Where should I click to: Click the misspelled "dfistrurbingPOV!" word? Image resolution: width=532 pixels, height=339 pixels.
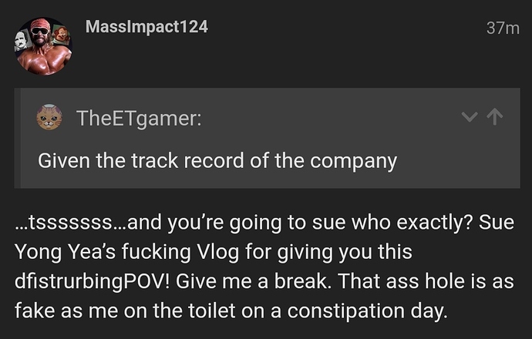pyautogui.click(x=92, y=282)
